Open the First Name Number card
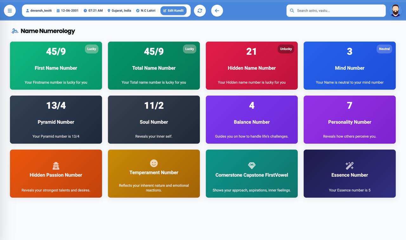 pyautogui.click(x=56, y=66)
